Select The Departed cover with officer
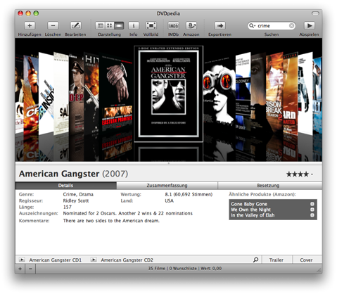The image size is (337, 294). tap(77, 94)
